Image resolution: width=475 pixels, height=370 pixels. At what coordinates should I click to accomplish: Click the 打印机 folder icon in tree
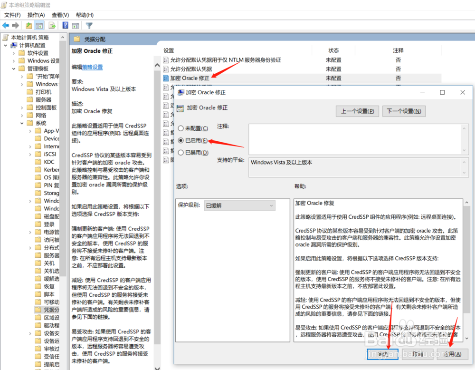pos(29,92)
